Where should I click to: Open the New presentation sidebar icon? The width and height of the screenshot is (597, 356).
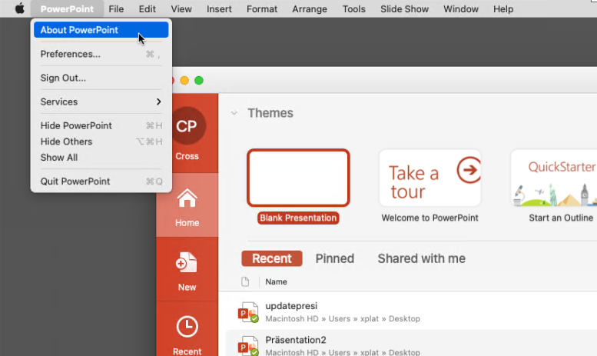[x=187, y=271]
